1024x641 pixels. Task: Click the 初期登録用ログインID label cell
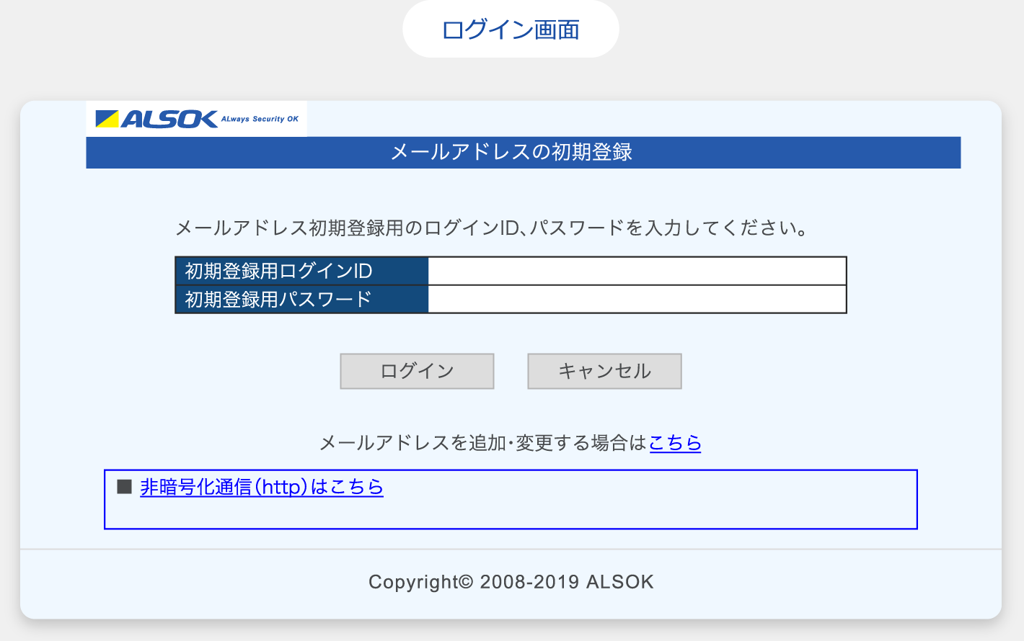pyautogui.click(x=301, y=272)
